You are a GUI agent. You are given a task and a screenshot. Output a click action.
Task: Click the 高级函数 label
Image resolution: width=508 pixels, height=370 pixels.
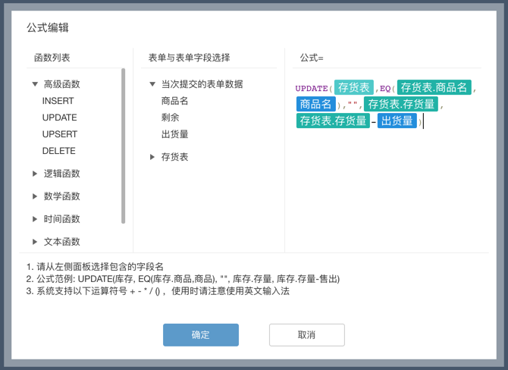[62, 84]
